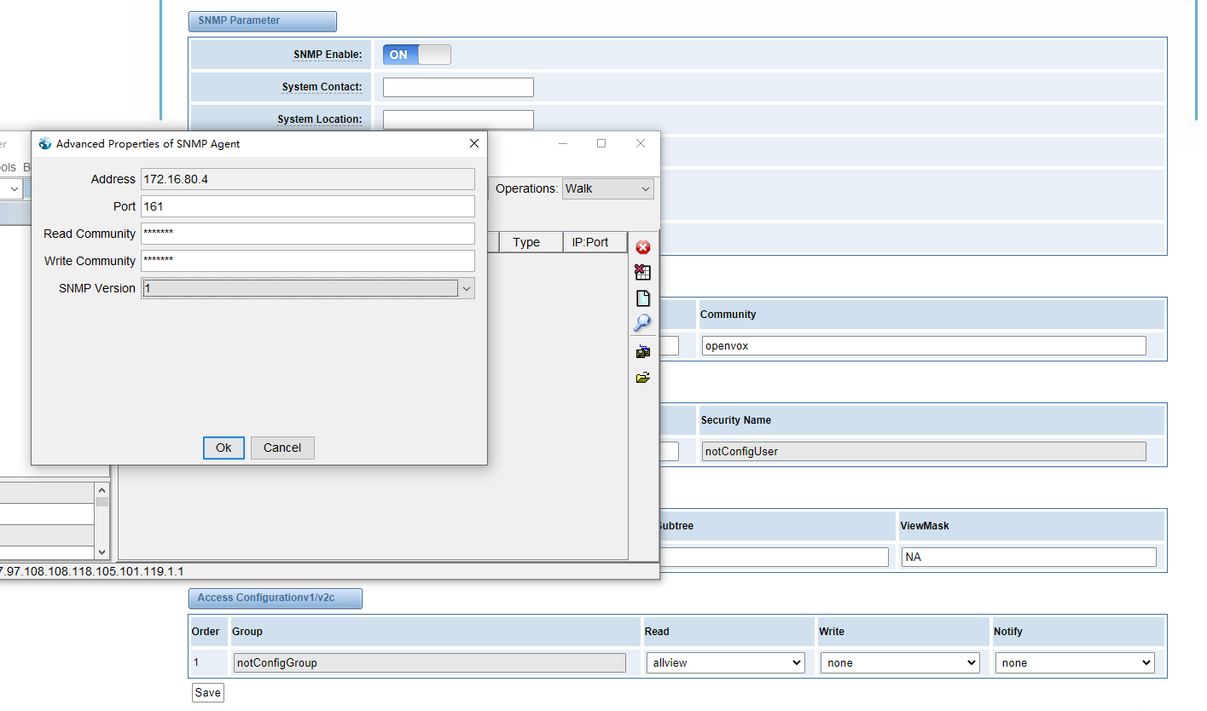
Task: Click the scroll up arrow in left list
Action: pyautogui.click(x=102, y=491)
